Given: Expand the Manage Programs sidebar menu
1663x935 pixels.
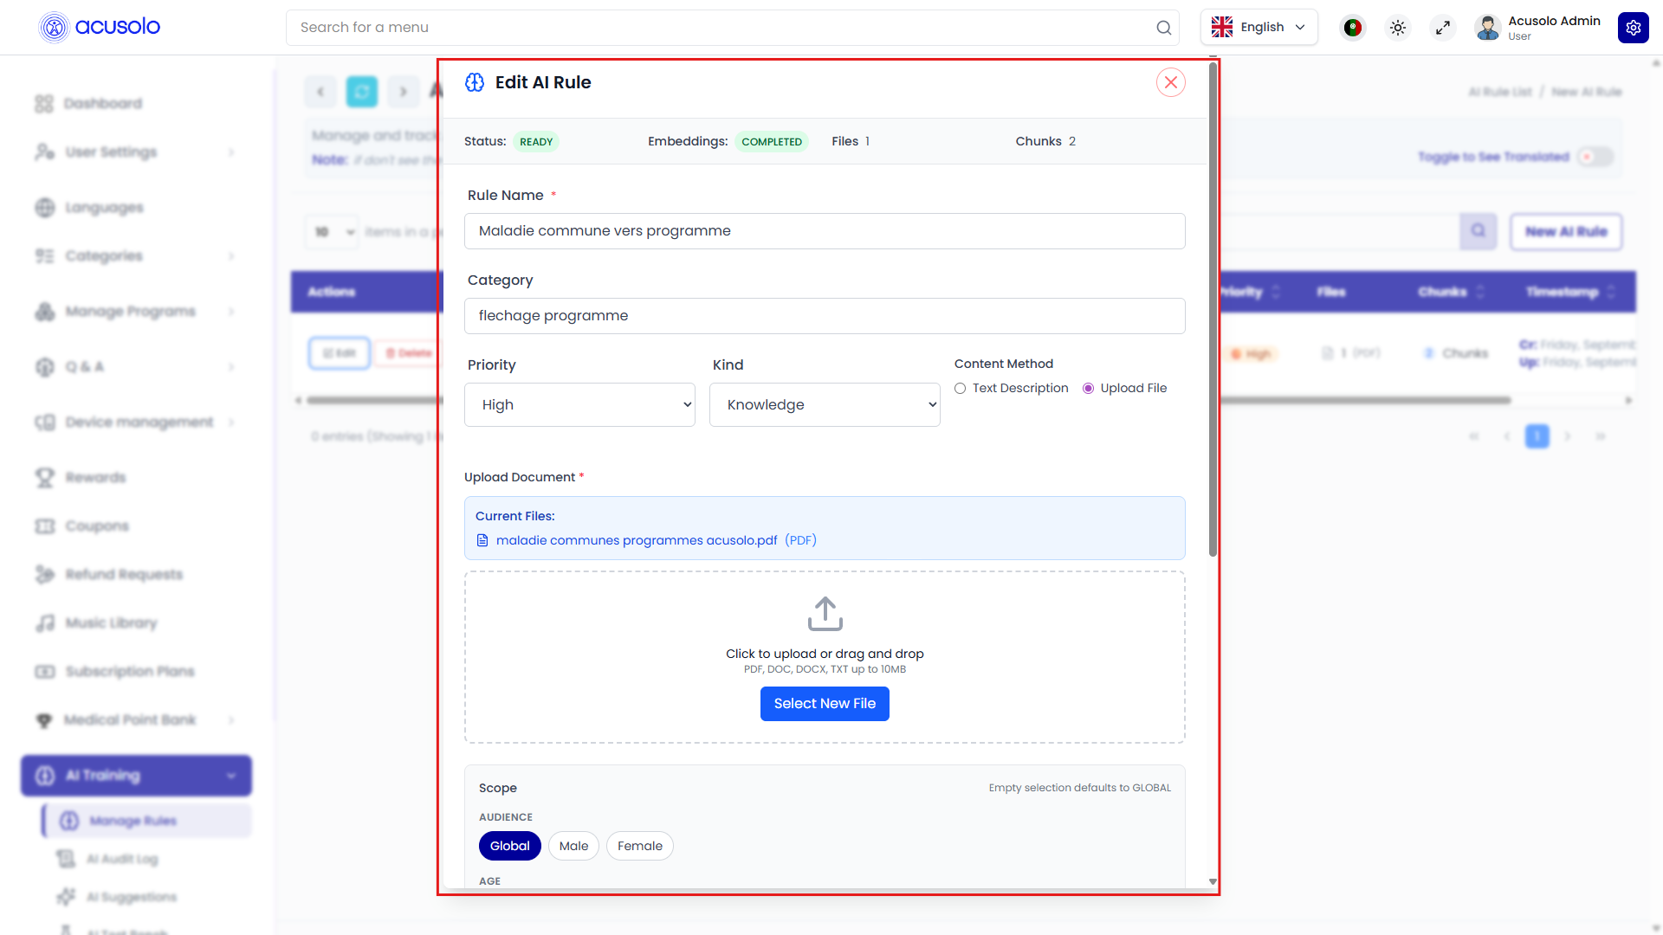Looking at the screenshot, I should (136, 312).
